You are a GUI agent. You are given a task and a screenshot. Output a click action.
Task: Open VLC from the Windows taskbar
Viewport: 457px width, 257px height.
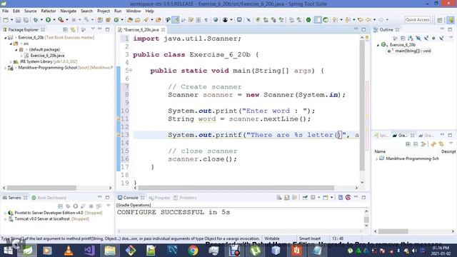pyautogui.click(x=69, y=251)
